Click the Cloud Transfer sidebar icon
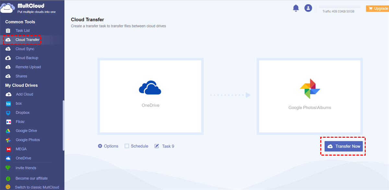Viewport: 389px width, 190px height. pyautogui.click(x=8, y=40)
